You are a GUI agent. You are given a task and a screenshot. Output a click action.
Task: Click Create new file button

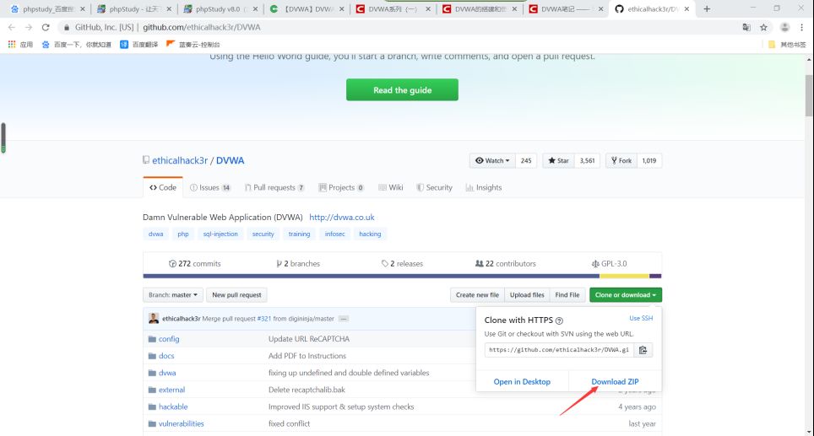[x=477, y=295]
